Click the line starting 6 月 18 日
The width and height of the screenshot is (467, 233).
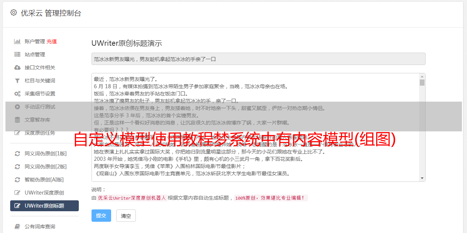(191, 86)
